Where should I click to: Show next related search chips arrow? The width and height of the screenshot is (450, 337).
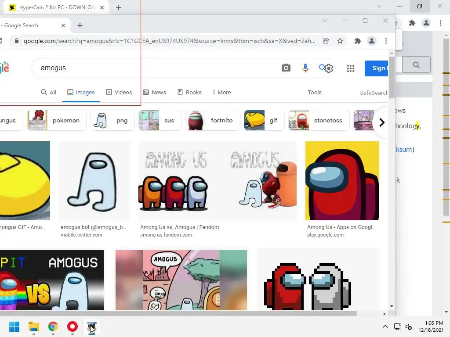click(382, 122)
